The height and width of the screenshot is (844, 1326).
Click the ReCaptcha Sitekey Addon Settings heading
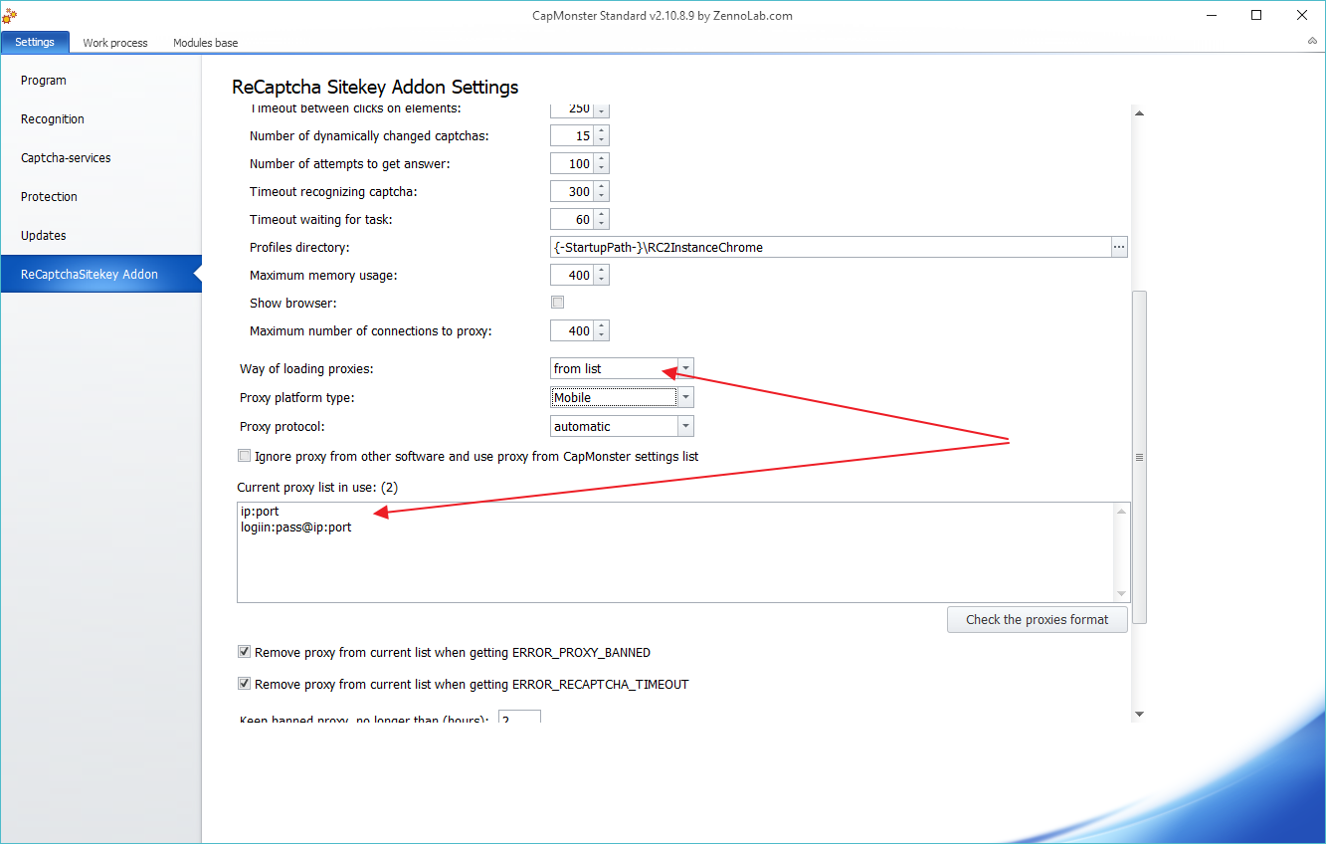[x=375, y=87]
